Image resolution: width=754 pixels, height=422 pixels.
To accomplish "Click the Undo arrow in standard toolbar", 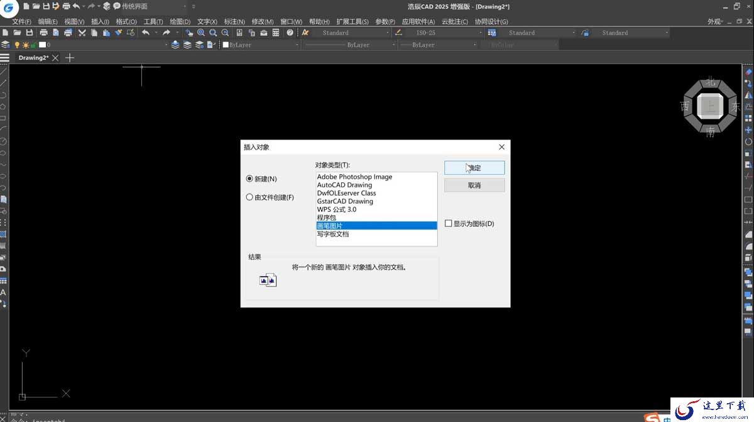I will coord(146,33).
